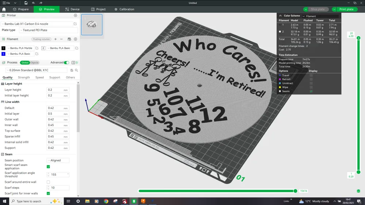Screen dimensions: 365x205
Task: Click the home icon in top bar
Action: [4, 9]
